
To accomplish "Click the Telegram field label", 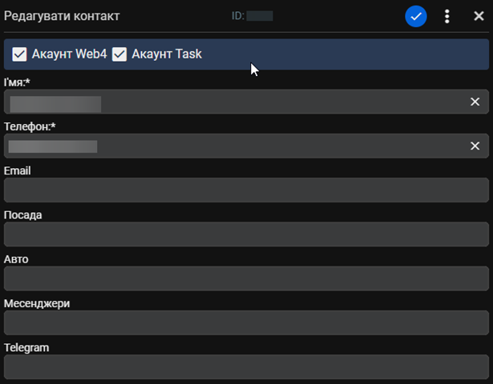I will (x=26, y=348).
